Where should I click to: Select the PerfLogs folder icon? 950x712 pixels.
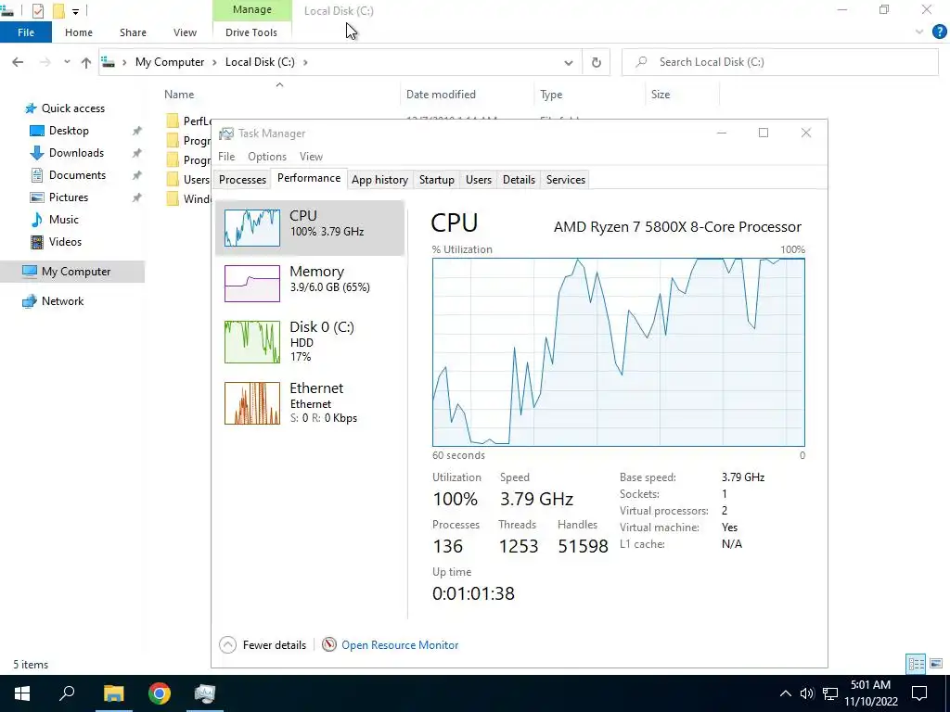tap(173, 121)
